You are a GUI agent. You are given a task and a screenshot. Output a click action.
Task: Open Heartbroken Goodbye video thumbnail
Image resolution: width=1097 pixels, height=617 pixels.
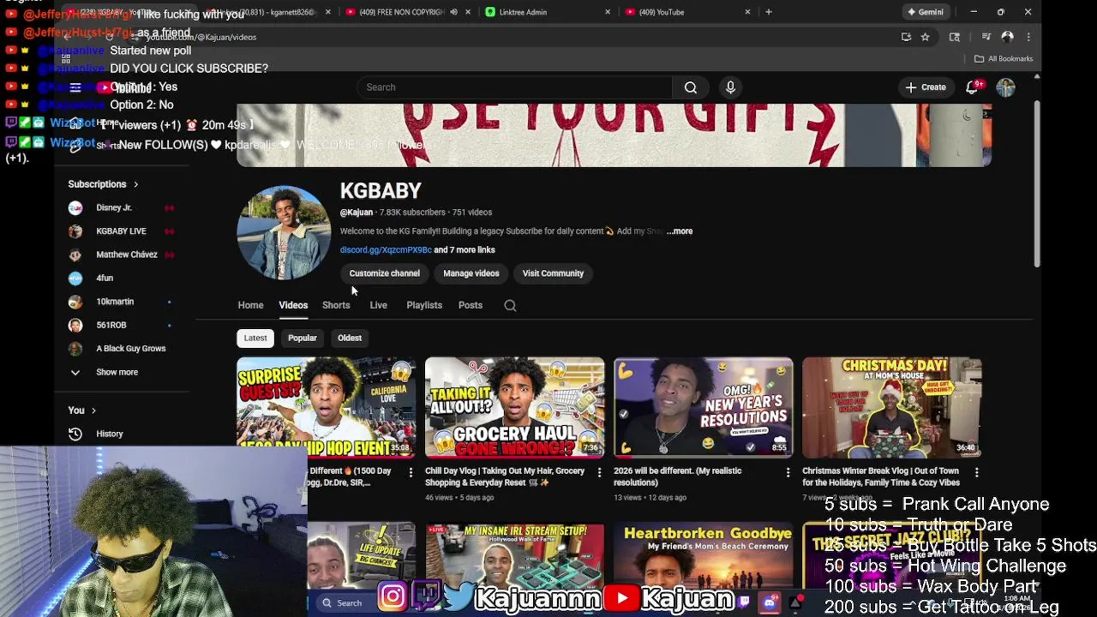(703, 555)
